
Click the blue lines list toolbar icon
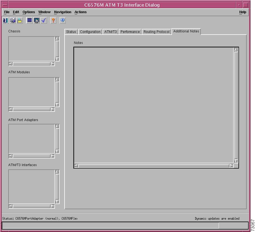coord(29,20)
